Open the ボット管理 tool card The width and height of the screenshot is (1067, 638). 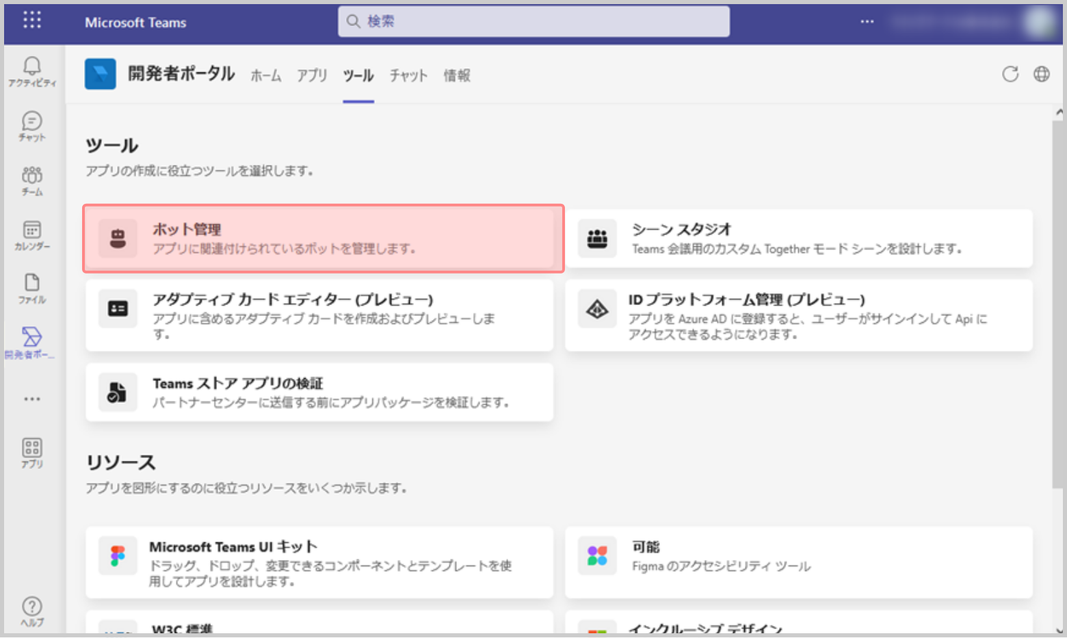[323, 239]
